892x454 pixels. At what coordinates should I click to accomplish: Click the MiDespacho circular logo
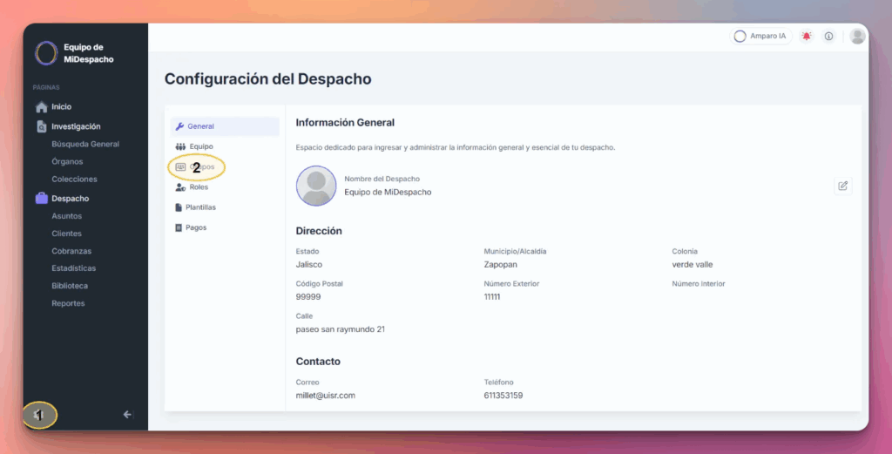coord(45,53)
